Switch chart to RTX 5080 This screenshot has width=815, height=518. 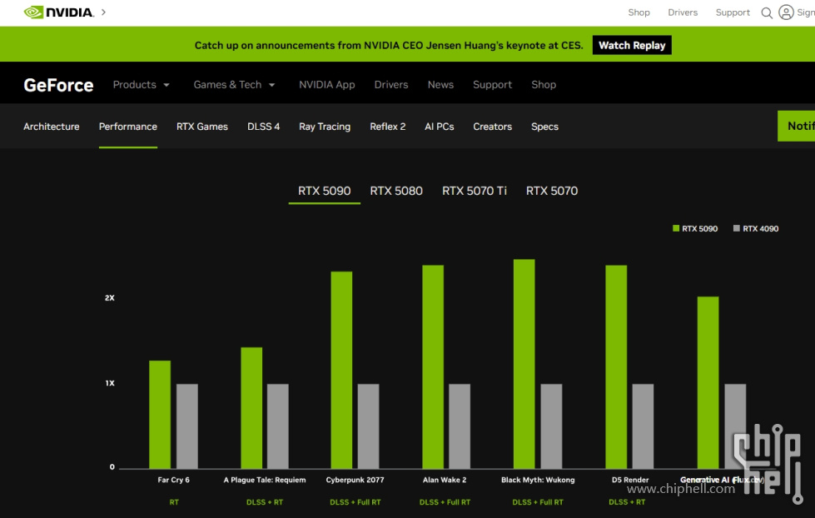(x=396, y=191)
